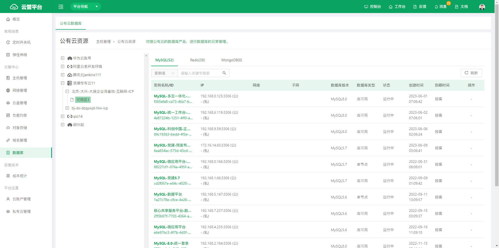Click the 2022-08-31 creation time cell
The width and height of the screenshot is (499, 248).
click(418, 164)
